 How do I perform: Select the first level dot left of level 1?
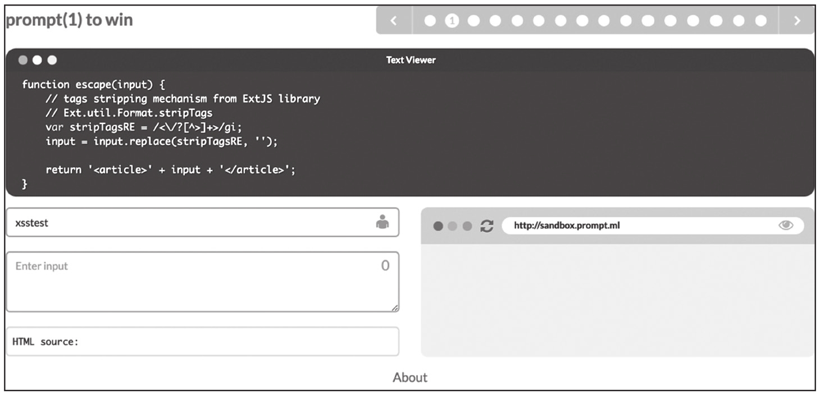point(430,21)
